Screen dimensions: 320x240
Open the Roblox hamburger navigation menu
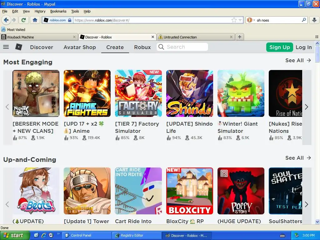point(6,47)
